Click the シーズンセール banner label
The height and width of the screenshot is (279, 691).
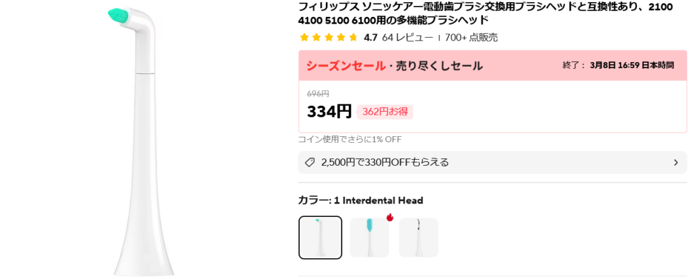click(345, 65)
